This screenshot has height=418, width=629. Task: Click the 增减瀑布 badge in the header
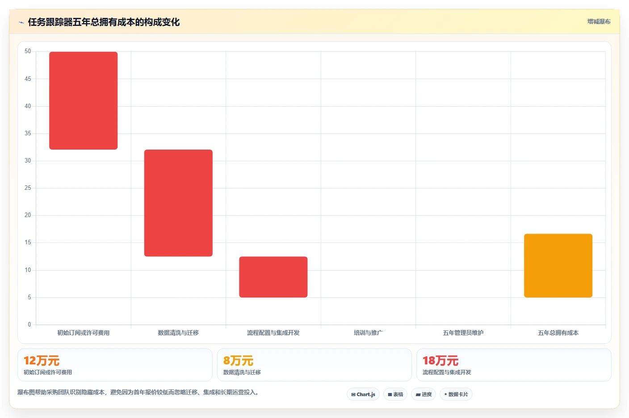point(599,21)
